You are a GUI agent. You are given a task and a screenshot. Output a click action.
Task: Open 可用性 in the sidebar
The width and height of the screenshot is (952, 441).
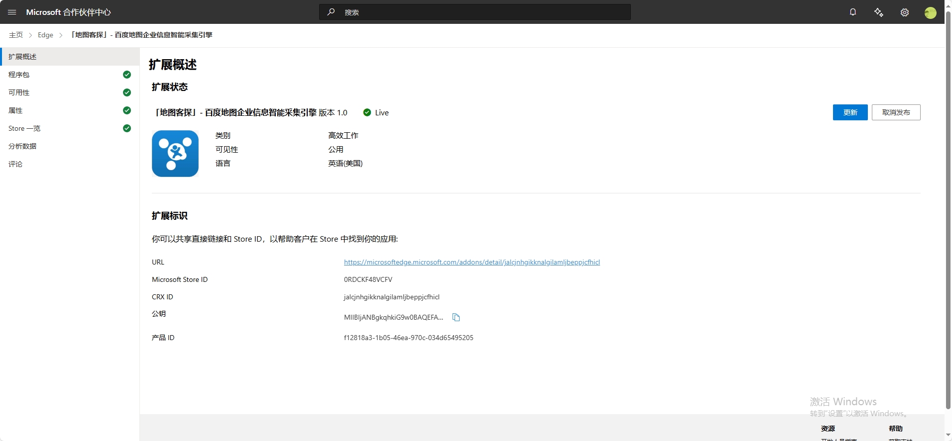[x=70, y=92]
